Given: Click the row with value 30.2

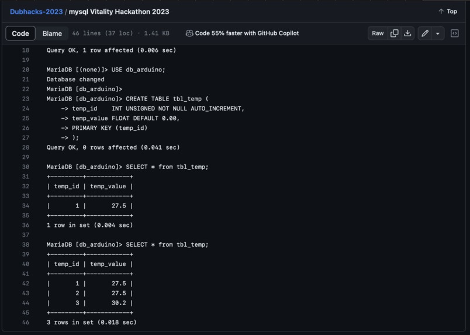Looking at the screenshot, I should pyautogui.click(x=89, y=303).
